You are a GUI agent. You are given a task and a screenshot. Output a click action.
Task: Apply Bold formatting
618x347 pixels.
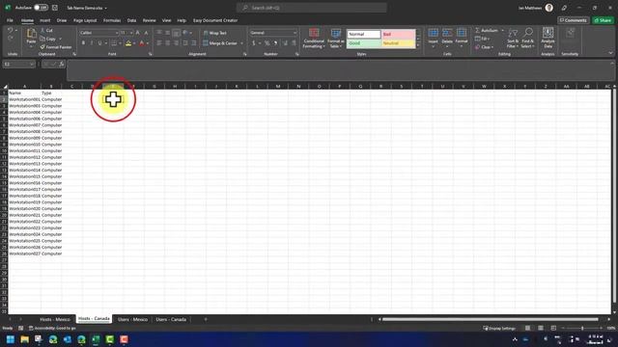click(x=83, y=43)
